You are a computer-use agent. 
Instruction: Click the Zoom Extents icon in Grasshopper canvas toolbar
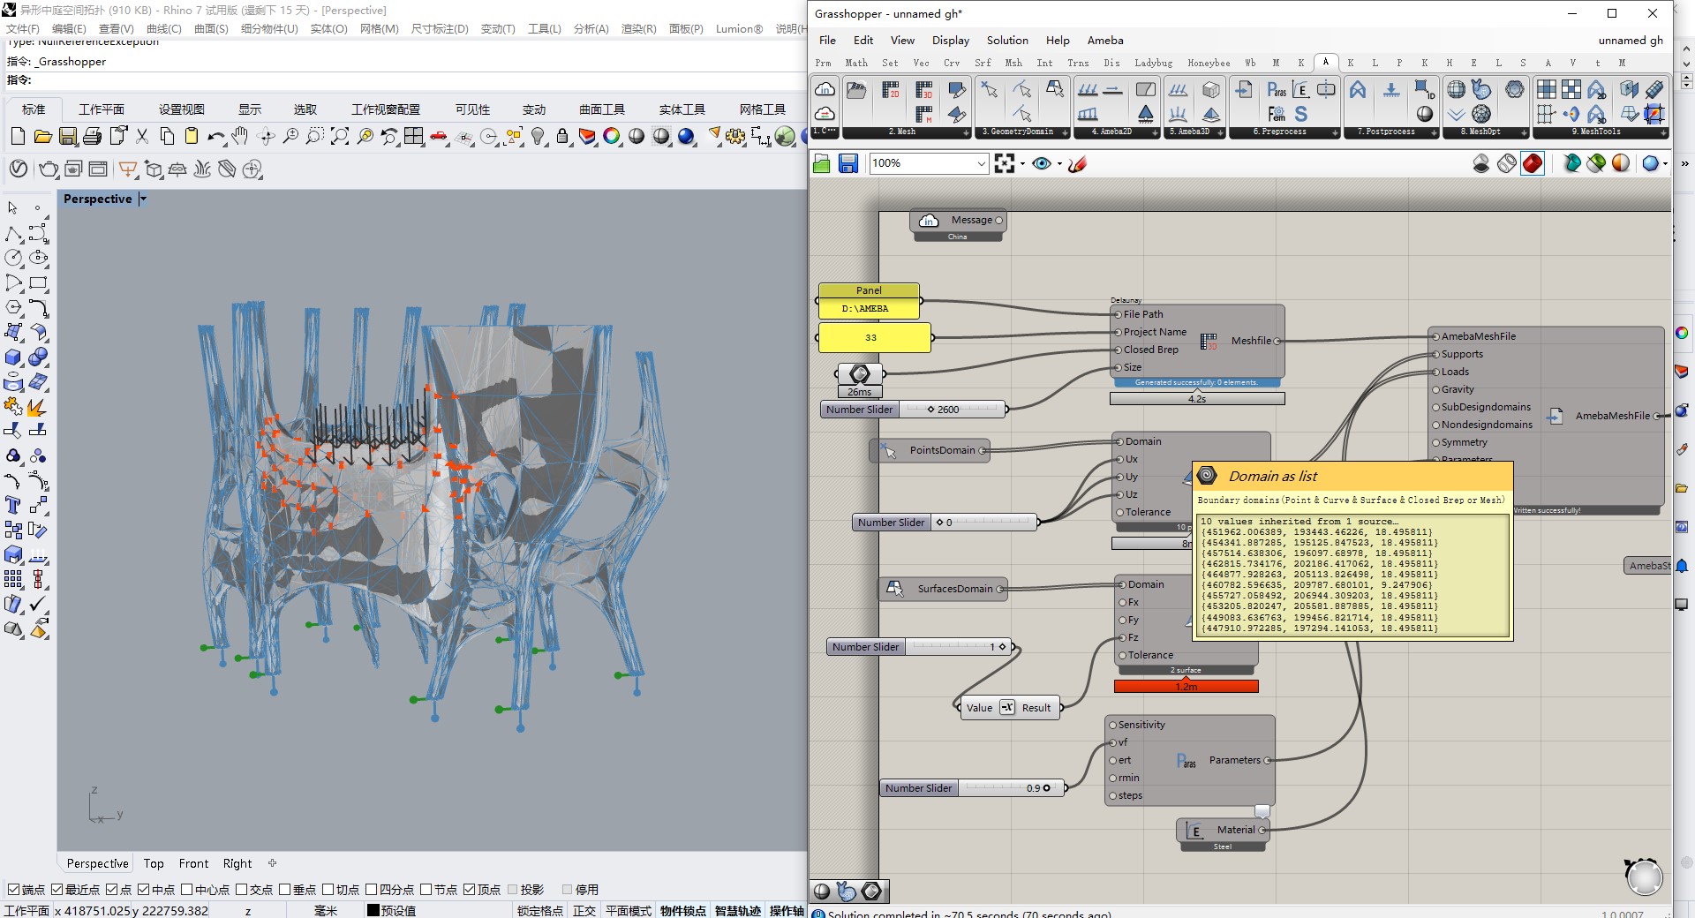pyautogui.click(x=1005, y=163)
